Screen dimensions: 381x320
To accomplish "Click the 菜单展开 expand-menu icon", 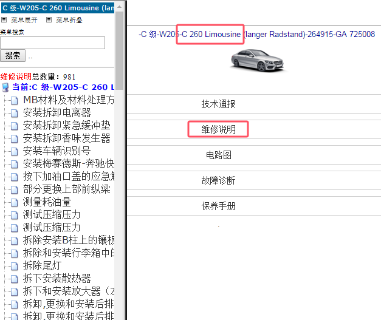I will tap(4, 19).
